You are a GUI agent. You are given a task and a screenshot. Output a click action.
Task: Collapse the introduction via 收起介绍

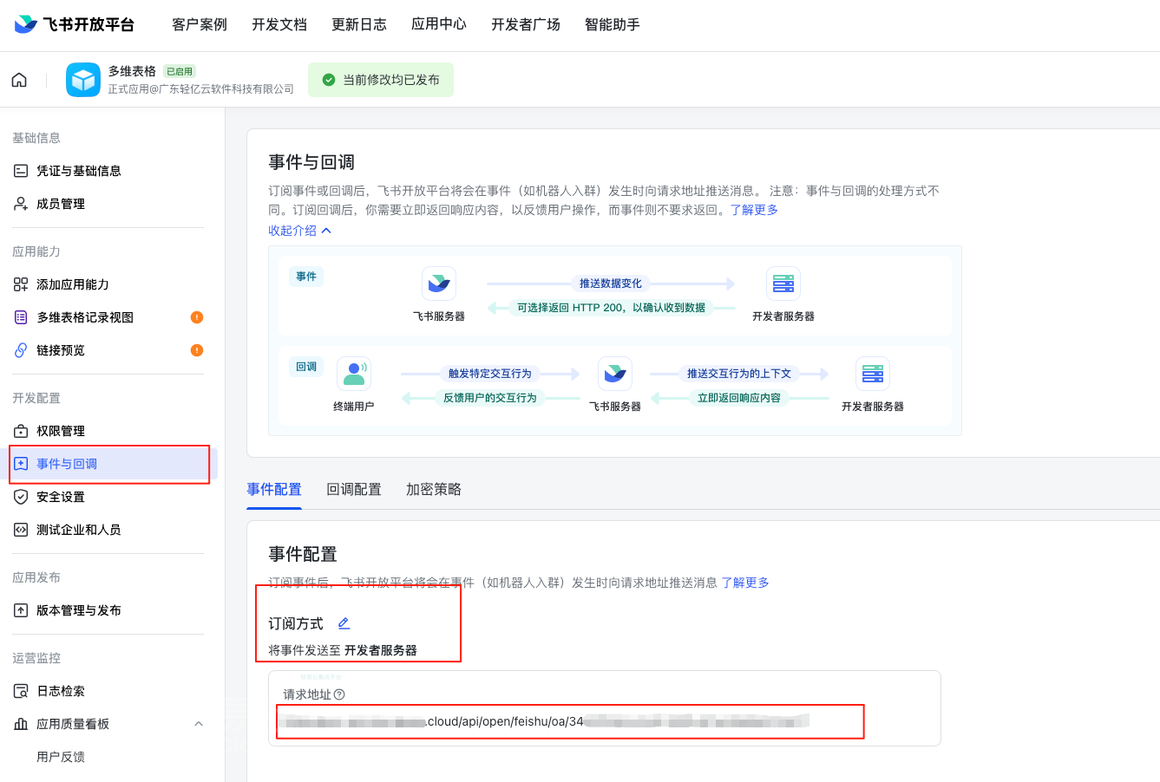[x=299, y=231]
